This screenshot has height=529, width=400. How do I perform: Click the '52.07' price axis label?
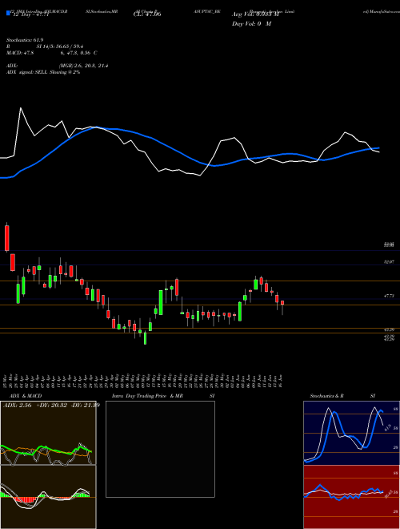[x=389, y=262]
